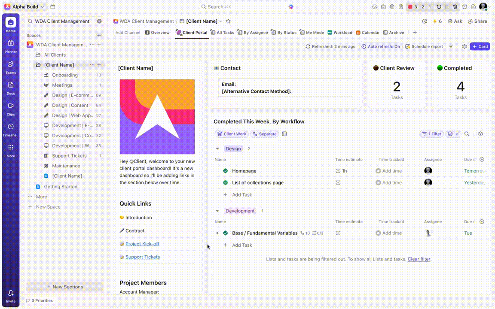Collapse the Design workflow group
The width and height of the screenshot is (495, 309).
tap(217, 148)
